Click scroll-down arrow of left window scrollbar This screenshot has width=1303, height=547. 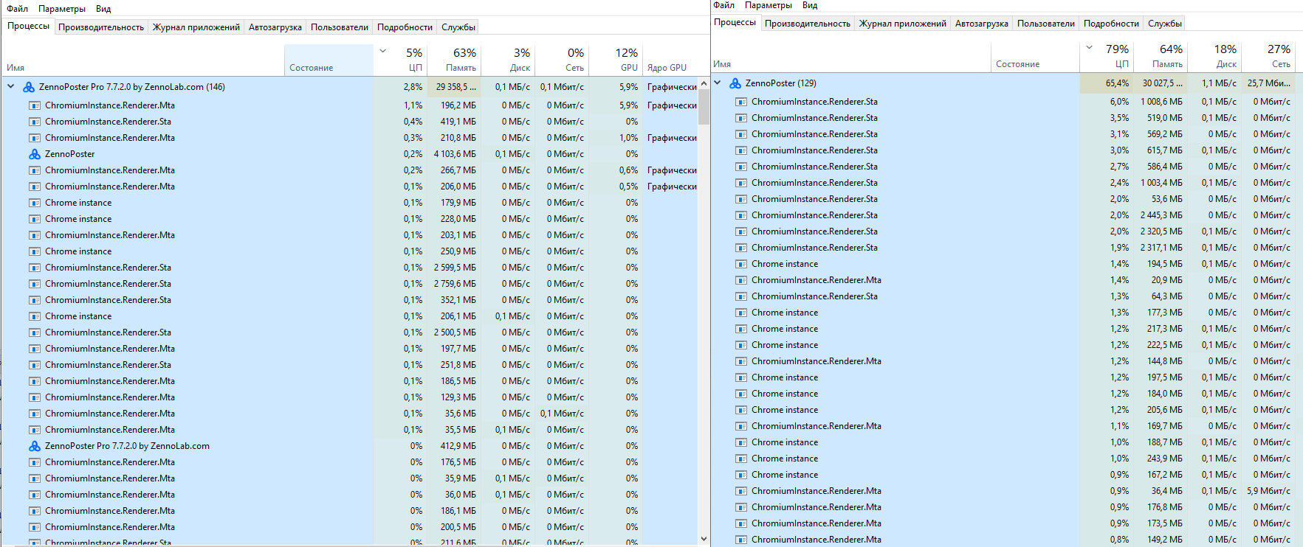pos(704,539)
